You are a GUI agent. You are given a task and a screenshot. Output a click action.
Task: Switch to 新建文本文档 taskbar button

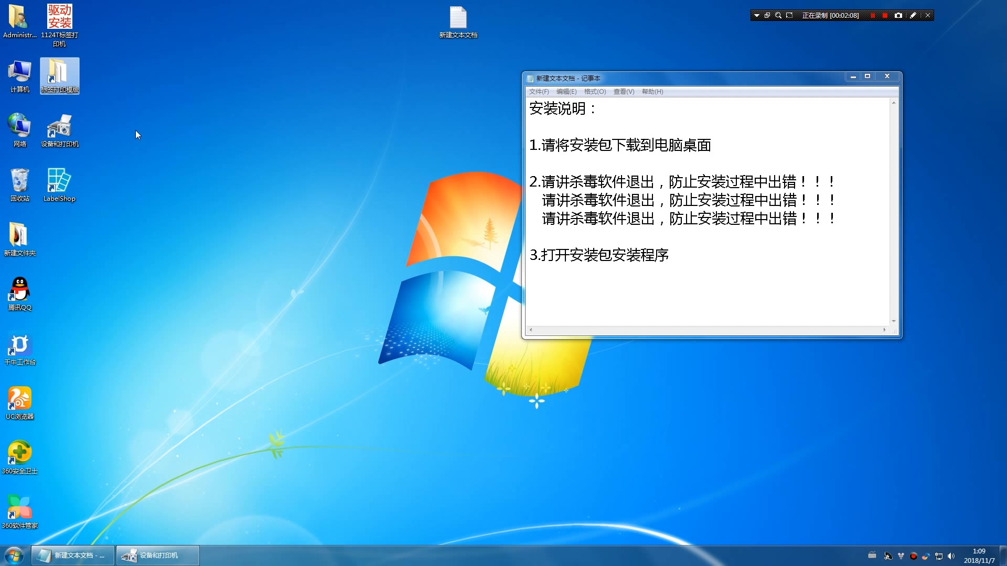click(73, 556)
